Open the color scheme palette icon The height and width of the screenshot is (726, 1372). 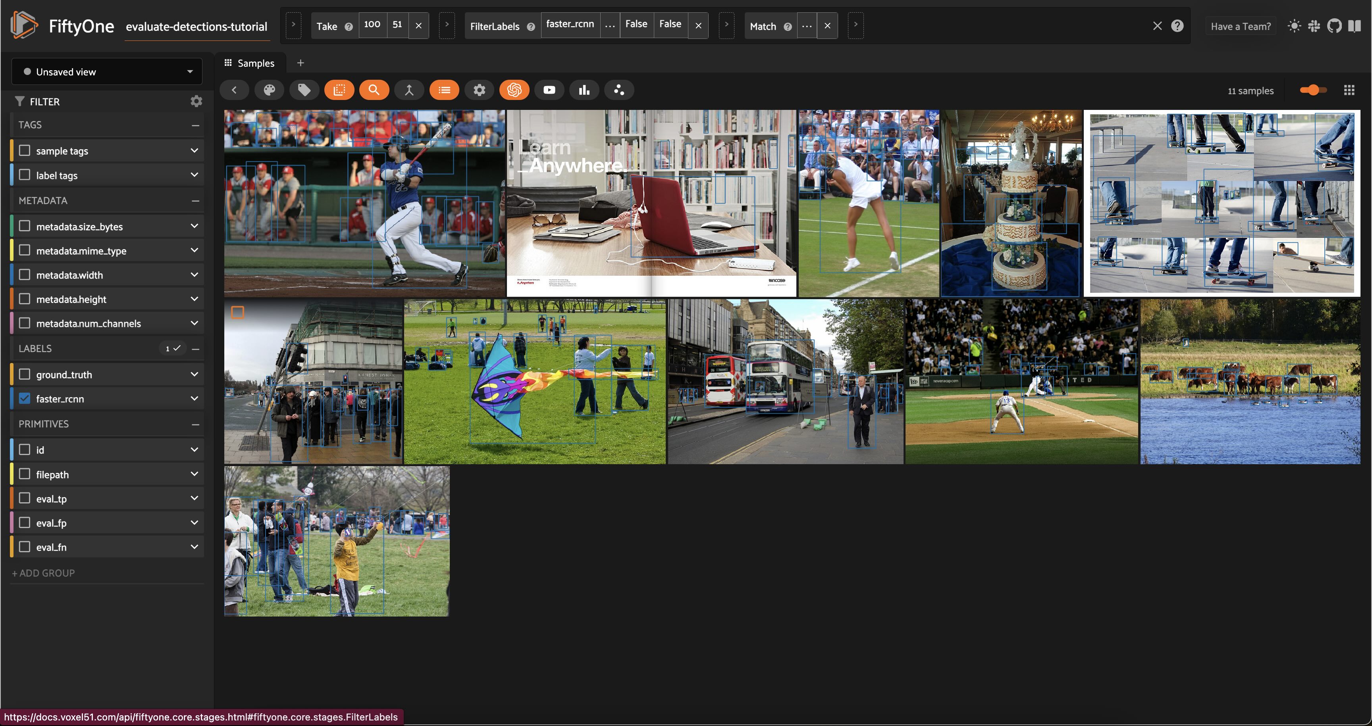tap(270, 90)
